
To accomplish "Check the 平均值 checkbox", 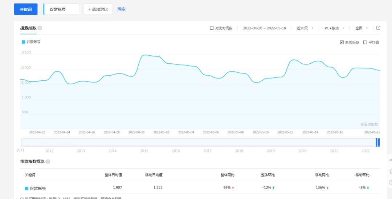I will coord(365,42).
